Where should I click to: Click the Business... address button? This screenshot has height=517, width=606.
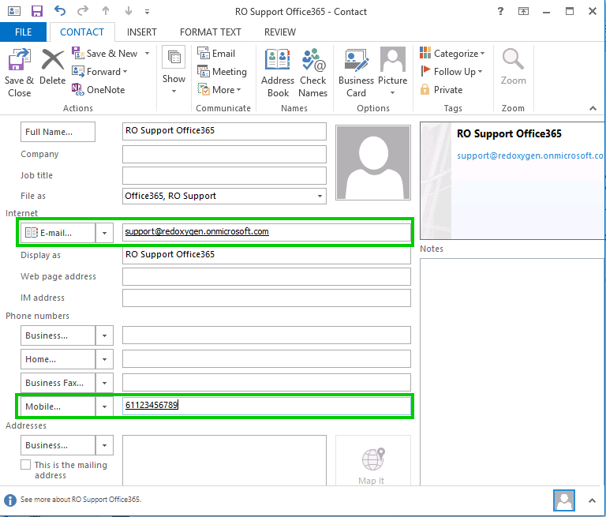(58, 445)
